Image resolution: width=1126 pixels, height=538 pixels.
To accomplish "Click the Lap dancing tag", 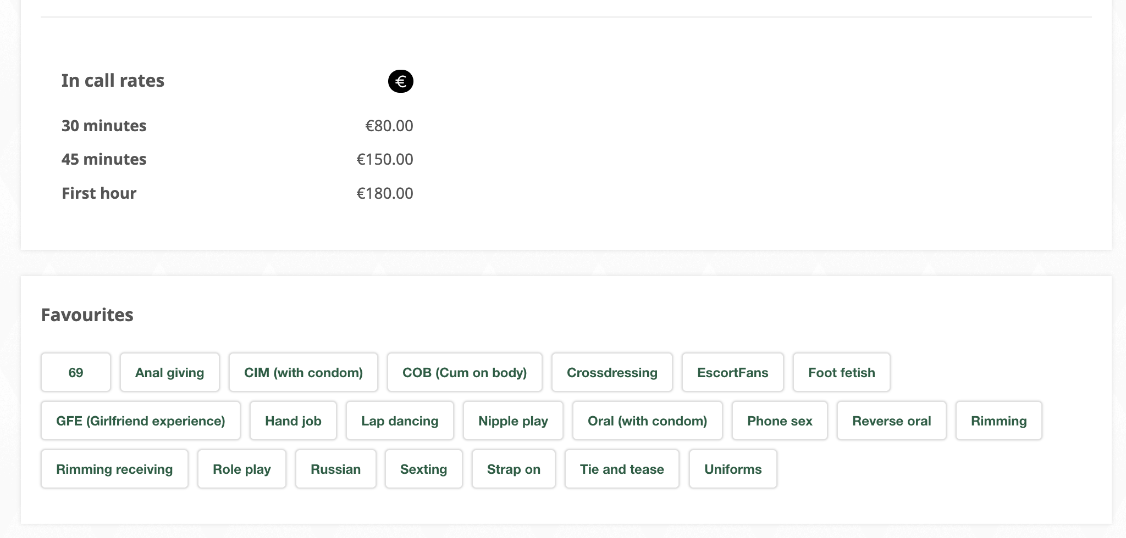I will coord(400,421).
